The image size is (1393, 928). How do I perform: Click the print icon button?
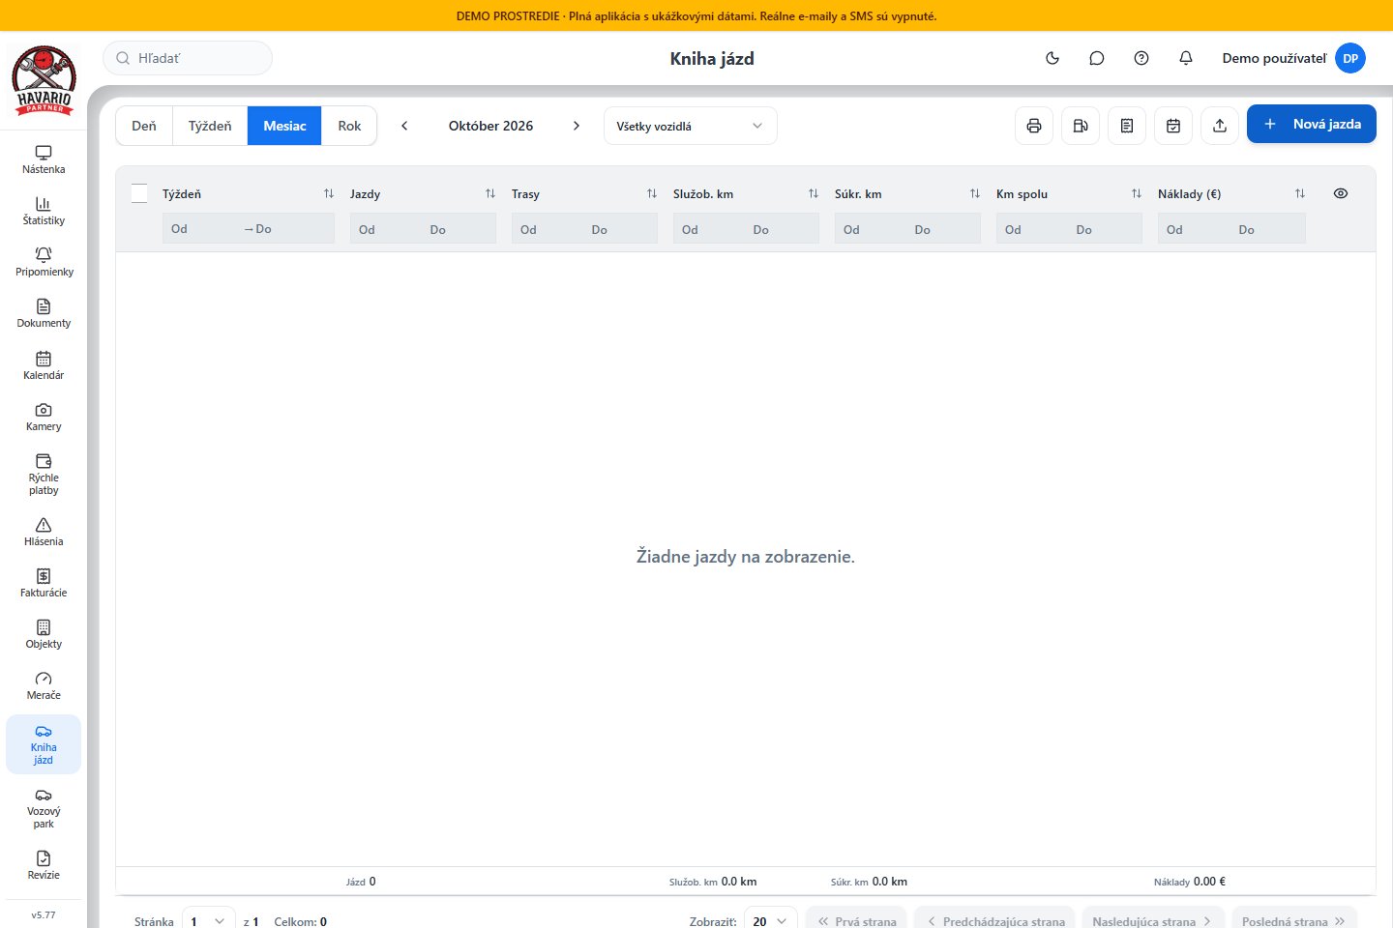[1034, 126]
